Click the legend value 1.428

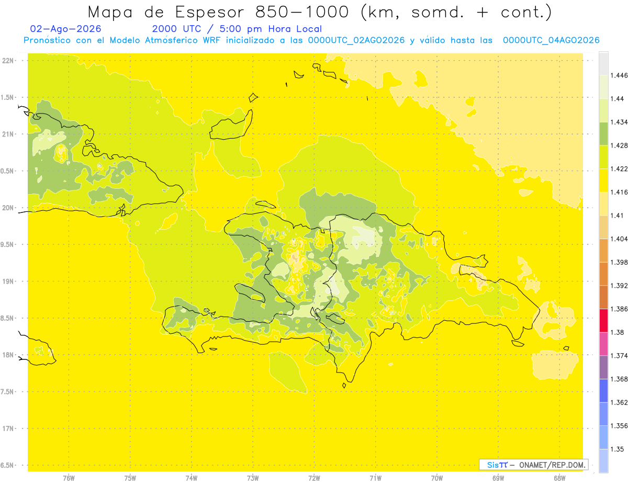pos(620,145)
